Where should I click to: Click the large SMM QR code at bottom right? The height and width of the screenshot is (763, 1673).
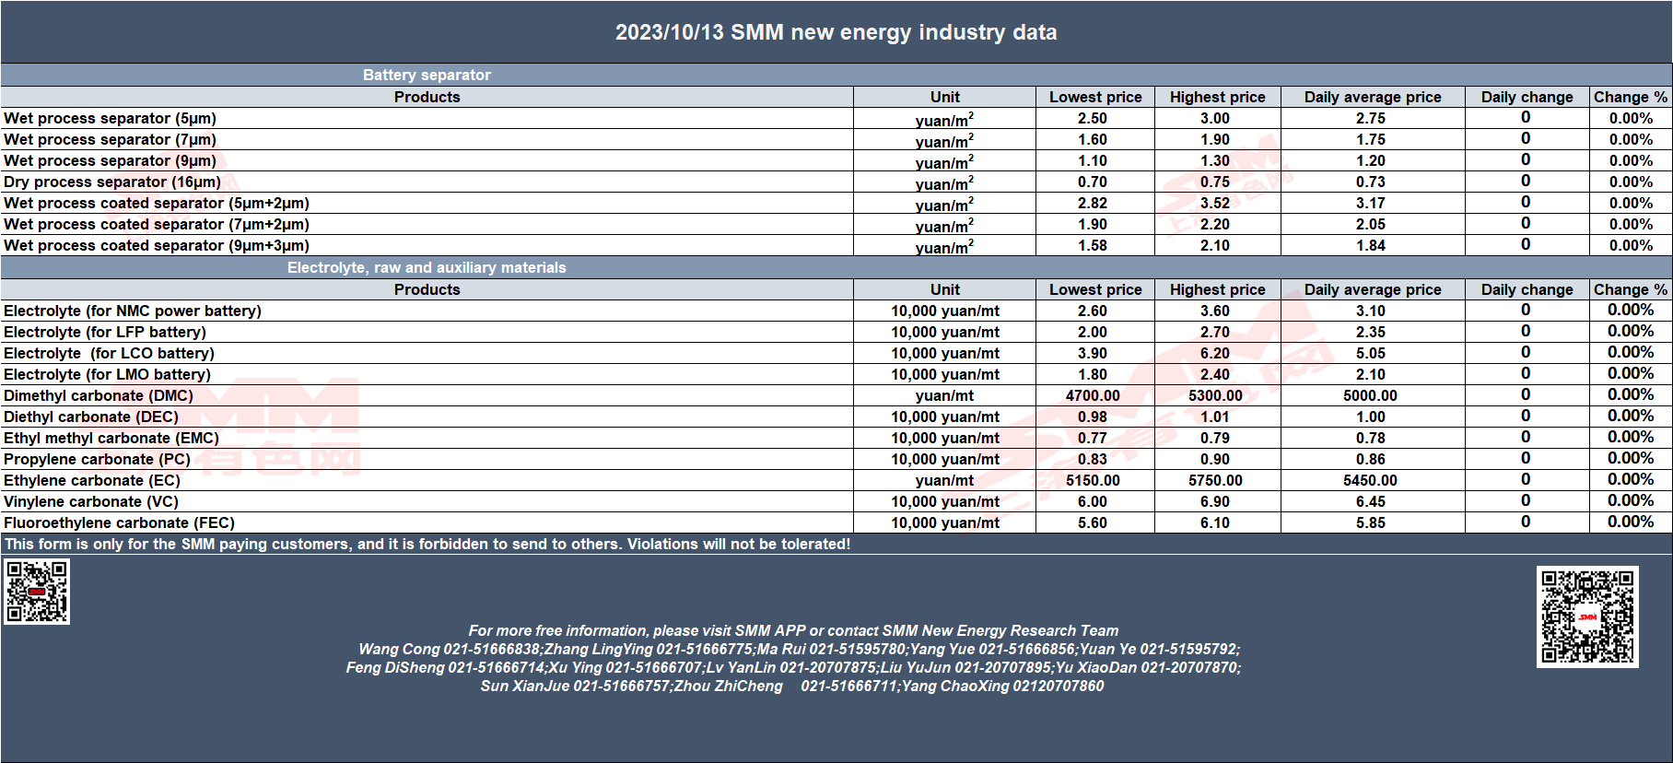(x=1587, y=616)
